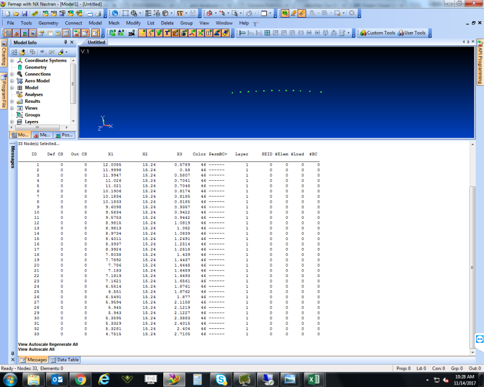
Task: Expand the Model tree node
Action: click(12, 88)
